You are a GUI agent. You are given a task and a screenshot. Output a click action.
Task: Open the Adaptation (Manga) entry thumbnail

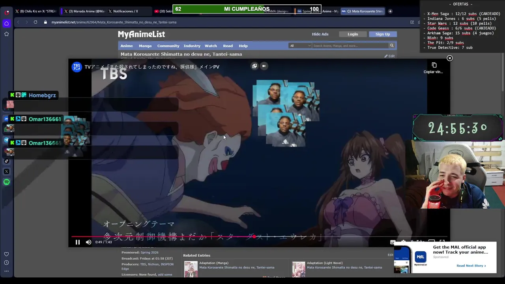[191, 269]
